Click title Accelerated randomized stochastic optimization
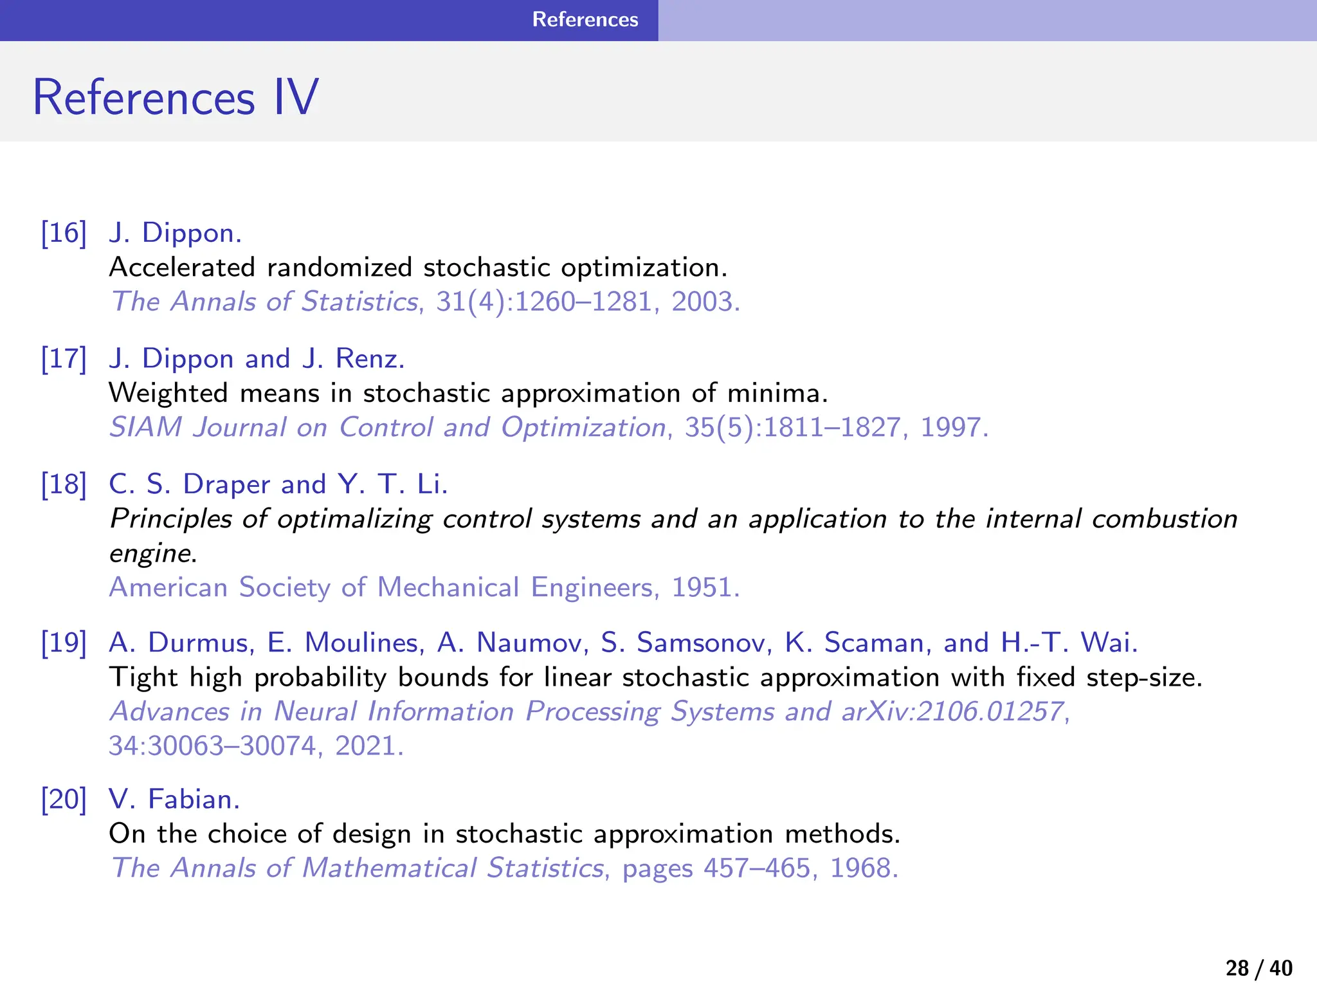Image resolution: width=1317 pixels, height=988 pixels. point(418,268)
